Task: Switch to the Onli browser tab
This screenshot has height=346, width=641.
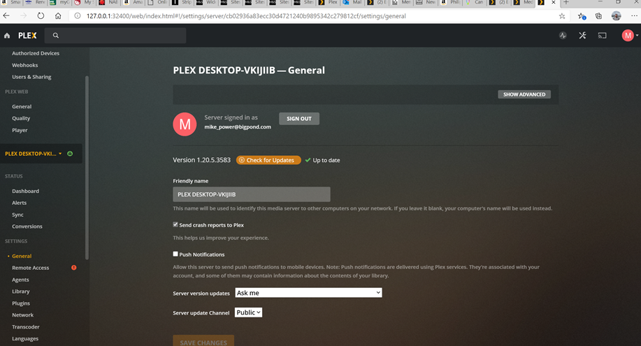Action: click(x=158, y=3)
